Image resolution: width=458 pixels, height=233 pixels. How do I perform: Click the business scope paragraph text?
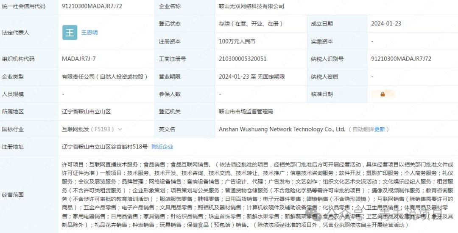(257, 195)
